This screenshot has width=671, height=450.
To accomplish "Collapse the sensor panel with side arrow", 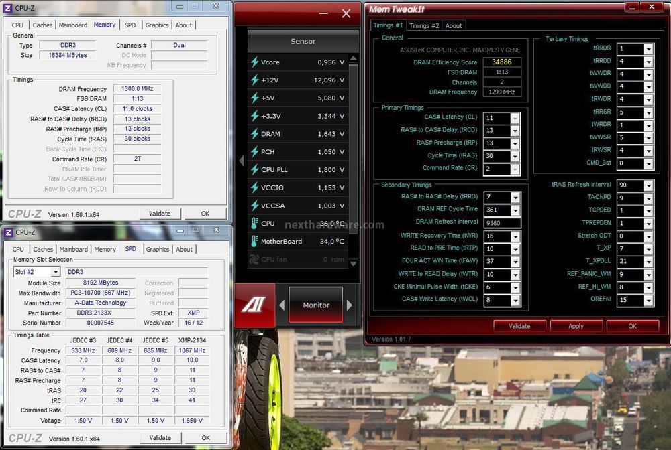I will pyautogui.click(x=242, y=161).
